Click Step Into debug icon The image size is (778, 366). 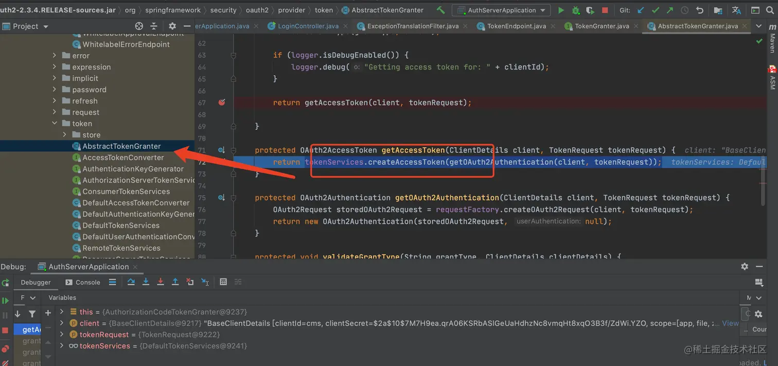[x=146, y=282]
